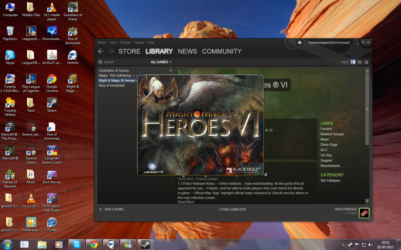This screenshot has width=401, height=250.
Task: Click the volume icon in system tray
Action: click(x=370, y=245)
